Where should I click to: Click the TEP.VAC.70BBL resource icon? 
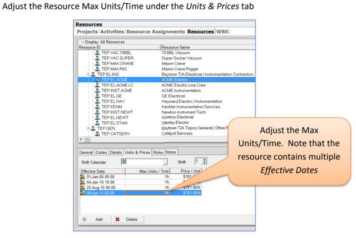point(97,53)
